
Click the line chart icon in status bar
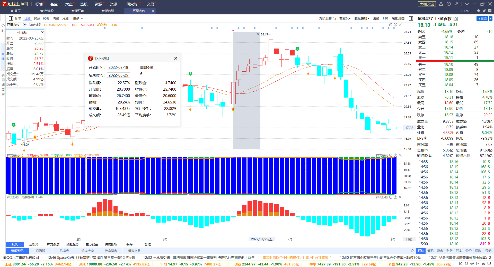478,264
